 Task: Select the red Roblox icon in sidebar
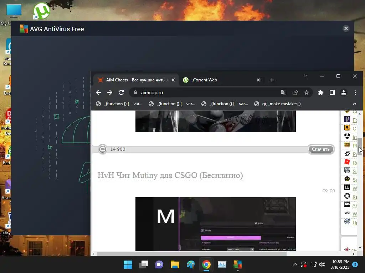tap(347, 162)
